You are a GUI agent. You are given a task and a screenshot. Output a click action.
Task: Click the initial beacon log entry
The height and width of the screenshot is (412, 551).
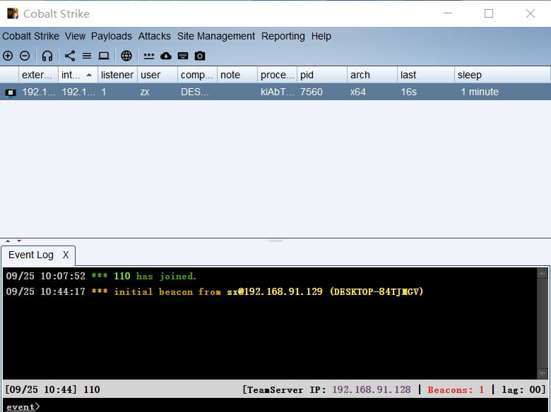(214, 291)
